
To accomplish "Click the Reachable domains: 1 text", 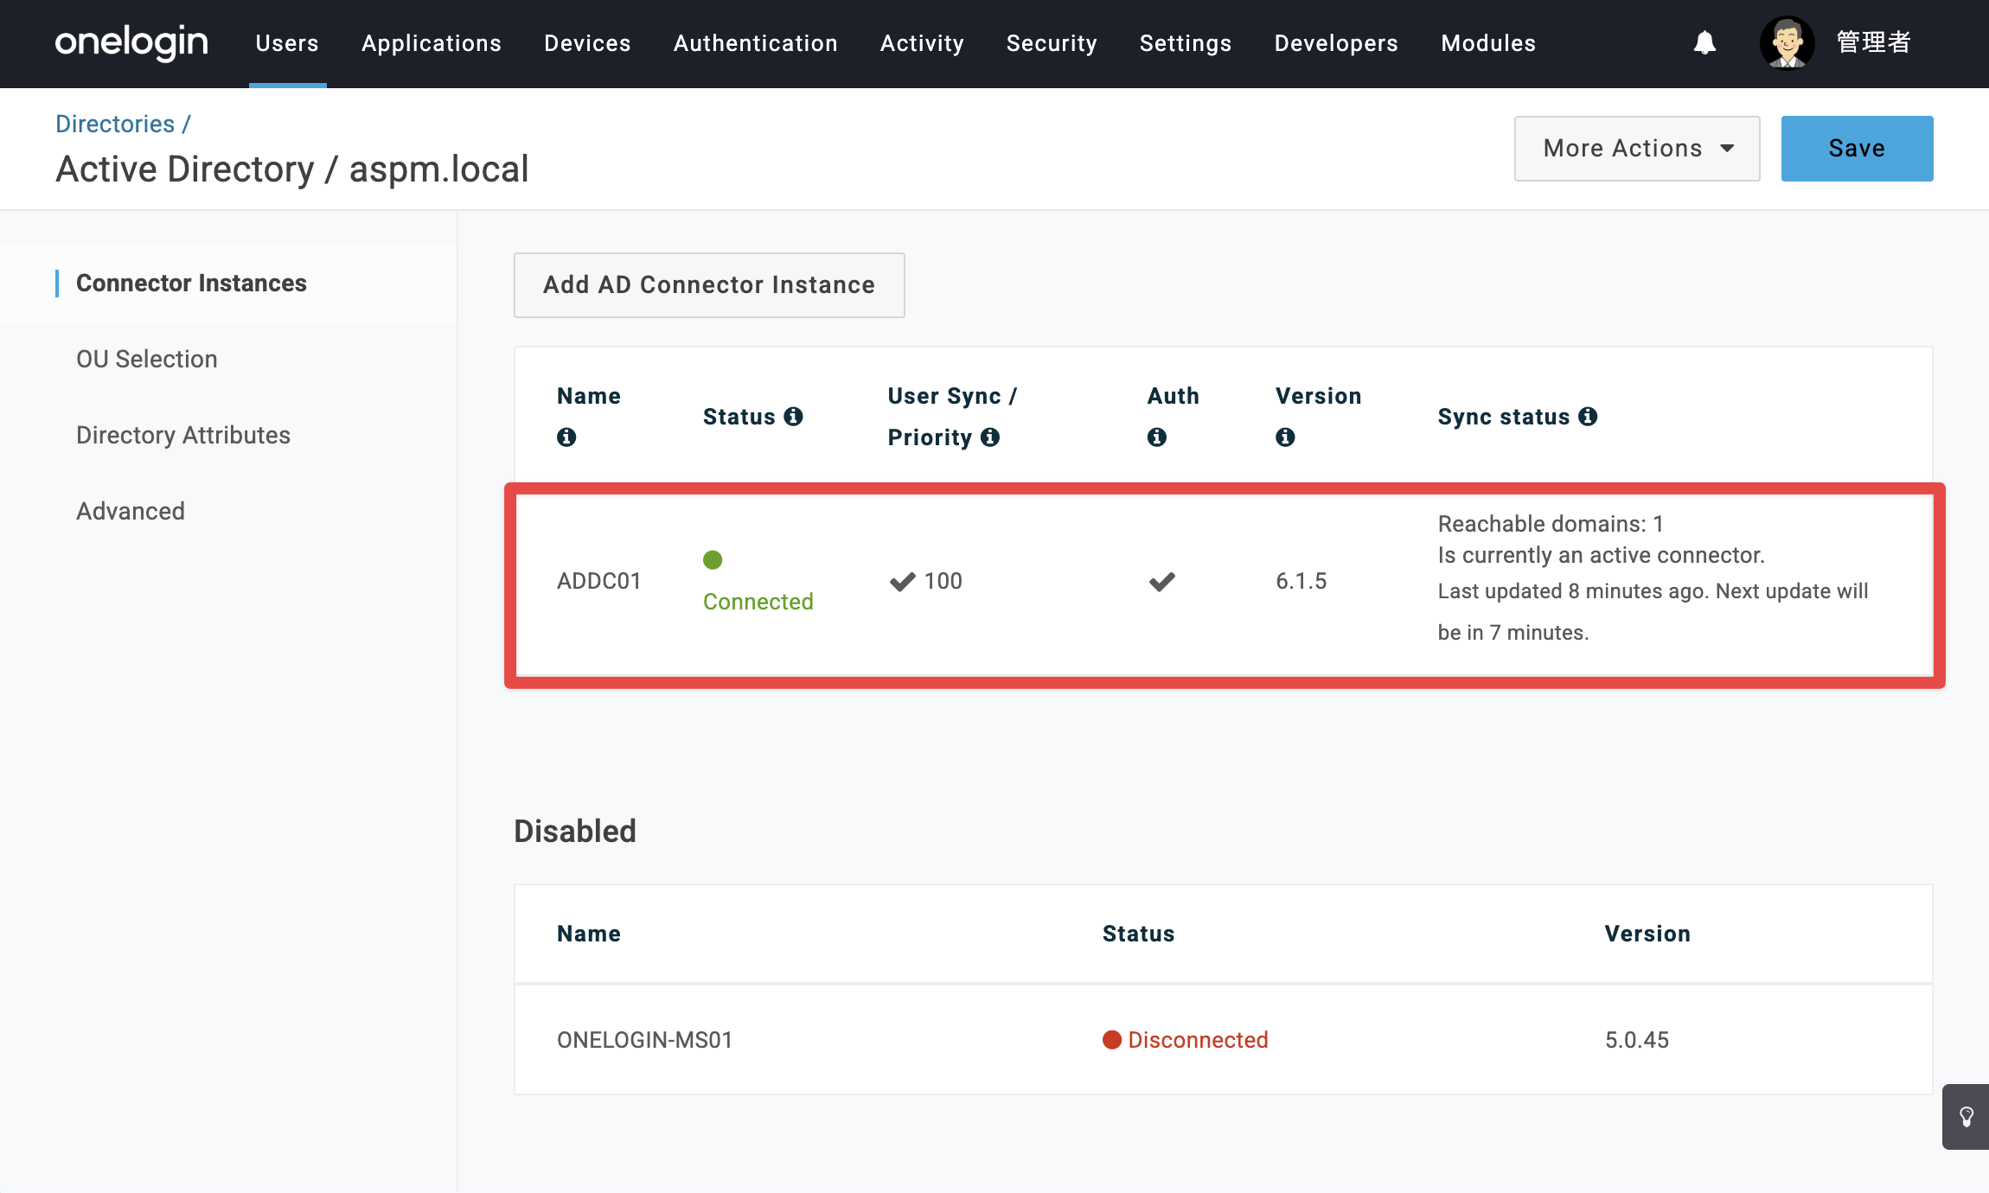I will [x=1551, y=524].
